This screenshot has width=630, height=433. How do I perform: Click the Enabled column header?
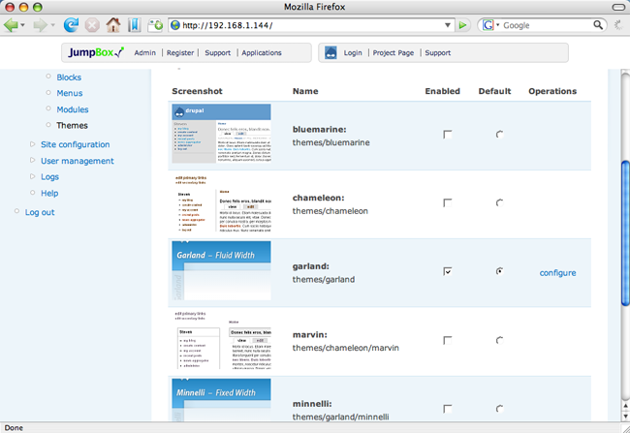coord(442,91)
